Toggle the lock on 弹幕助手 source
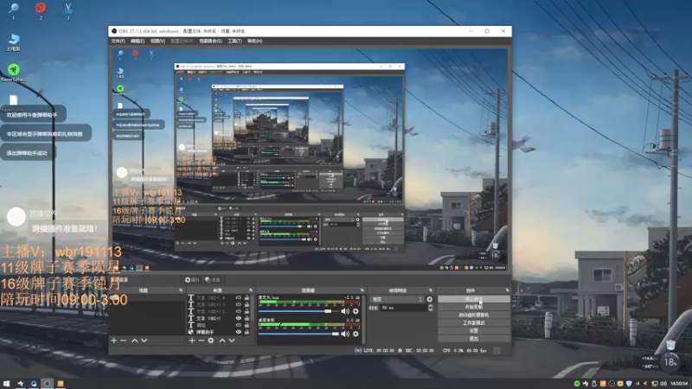 [247, 332]
